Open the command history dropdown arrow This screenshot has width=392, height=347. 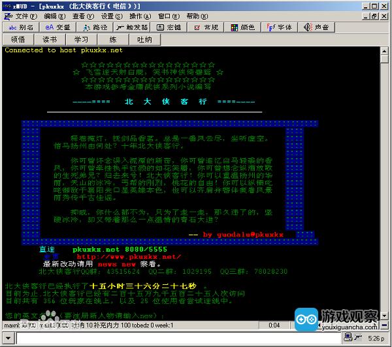point(8,339)
